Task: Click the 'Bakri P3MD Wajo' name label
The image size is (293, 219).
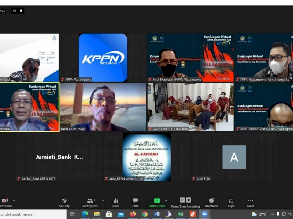Action: coord(73,129)
